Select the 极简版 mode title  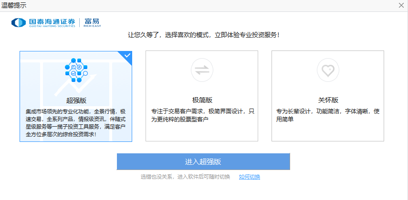pyautogui.click(x=202, y=100)
